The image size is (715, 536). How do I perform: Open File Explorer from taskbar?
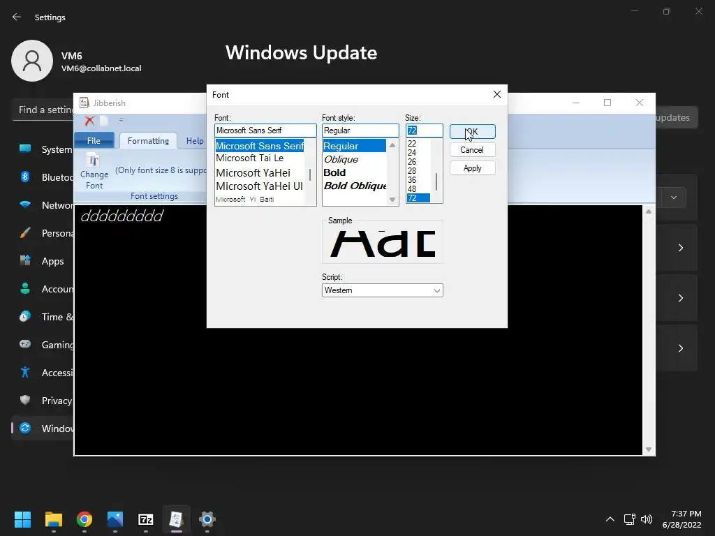(x=53, y=519)
